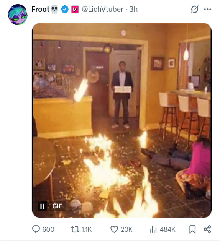The width and height of the screenshot is (220, 242).
Task: Click the pink V affiliate badge
Action: point(75,10)
